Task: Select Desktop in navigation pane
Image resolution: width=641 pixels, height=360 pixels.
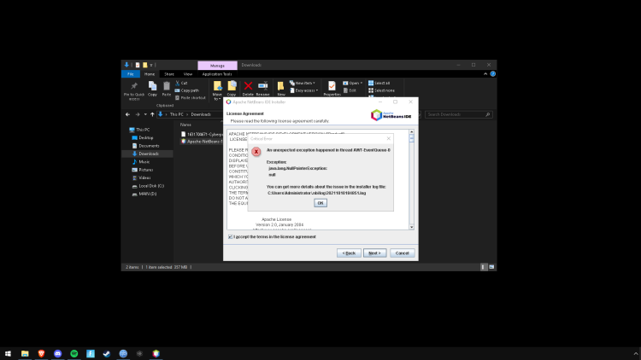Action: 146,138
